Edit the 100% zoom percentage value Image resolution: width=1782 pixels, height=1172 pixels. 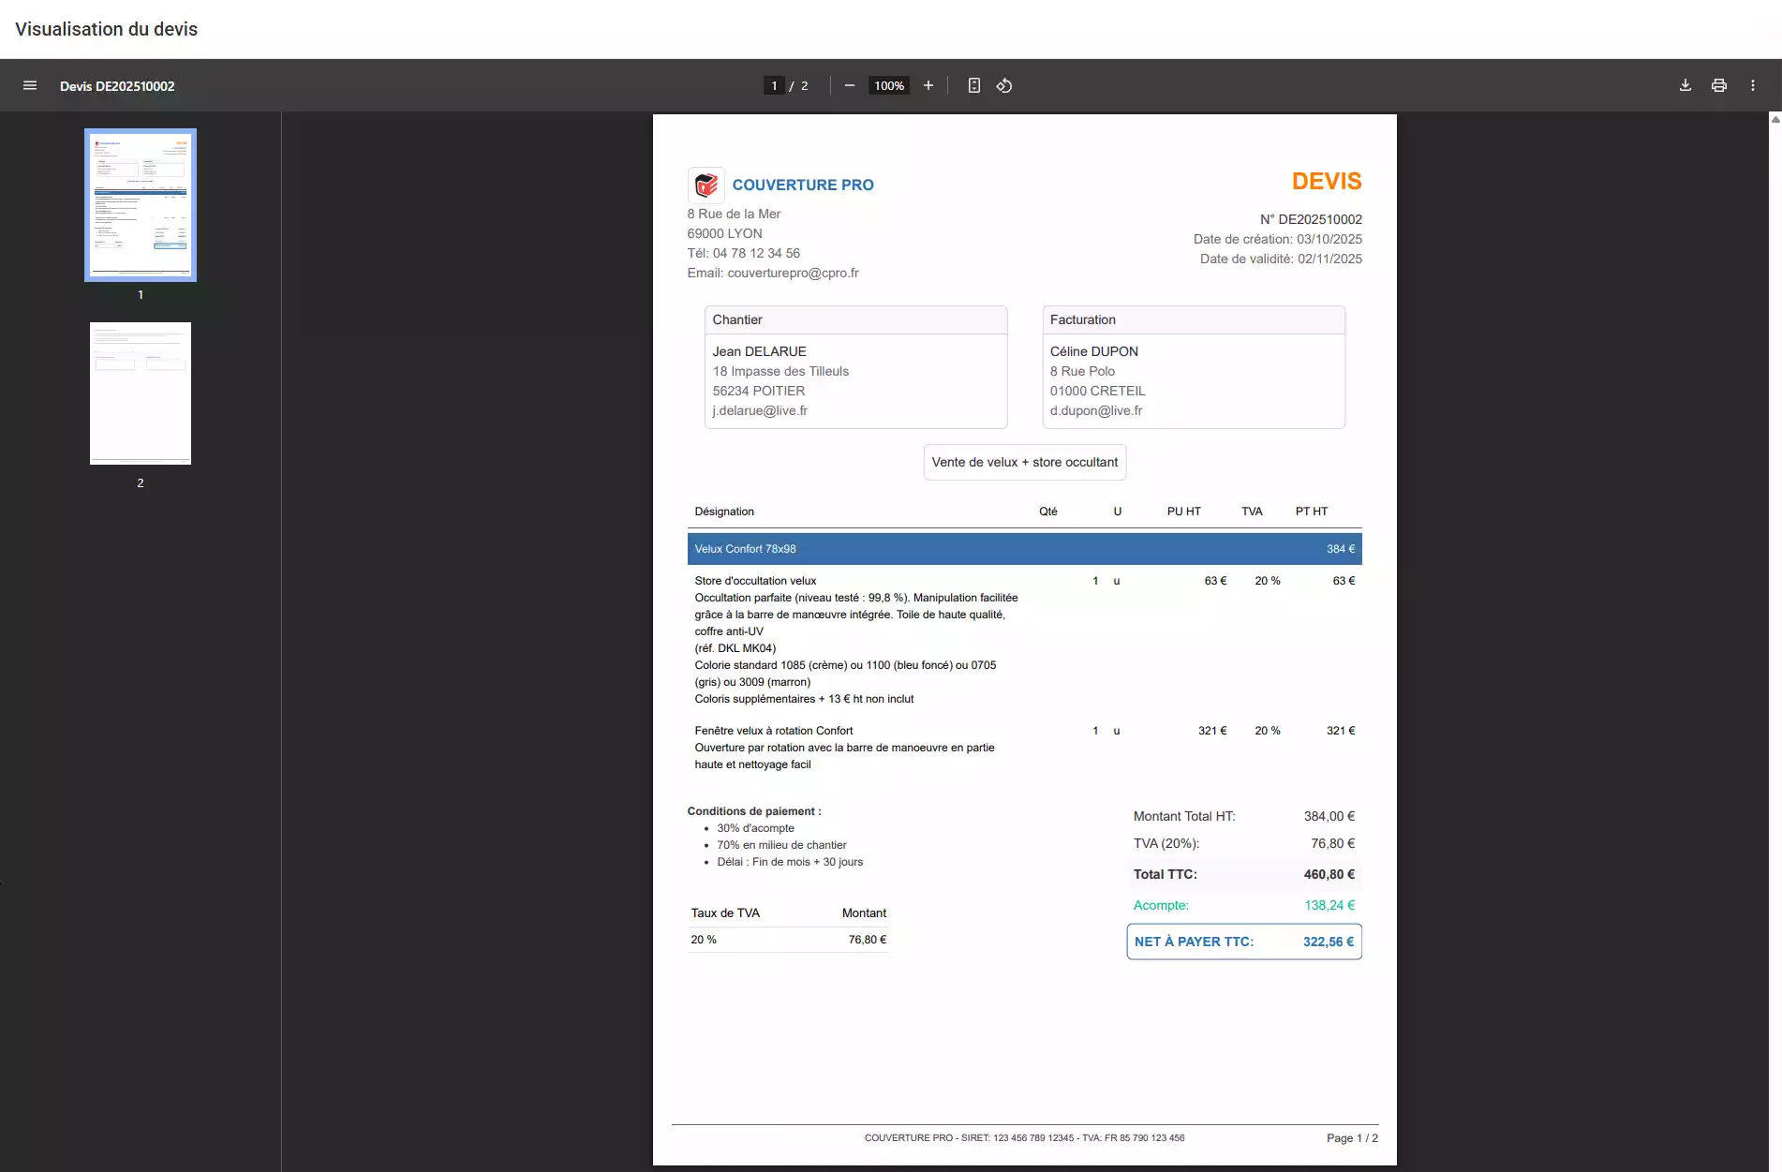point(887,85)
